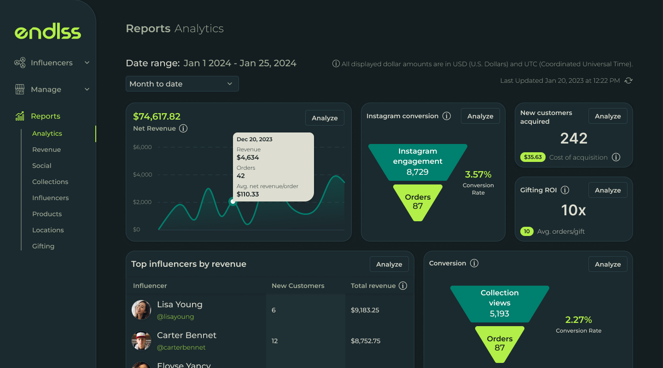
Task: Click info icon beside Conversion title
Action: tap(474, 263)
